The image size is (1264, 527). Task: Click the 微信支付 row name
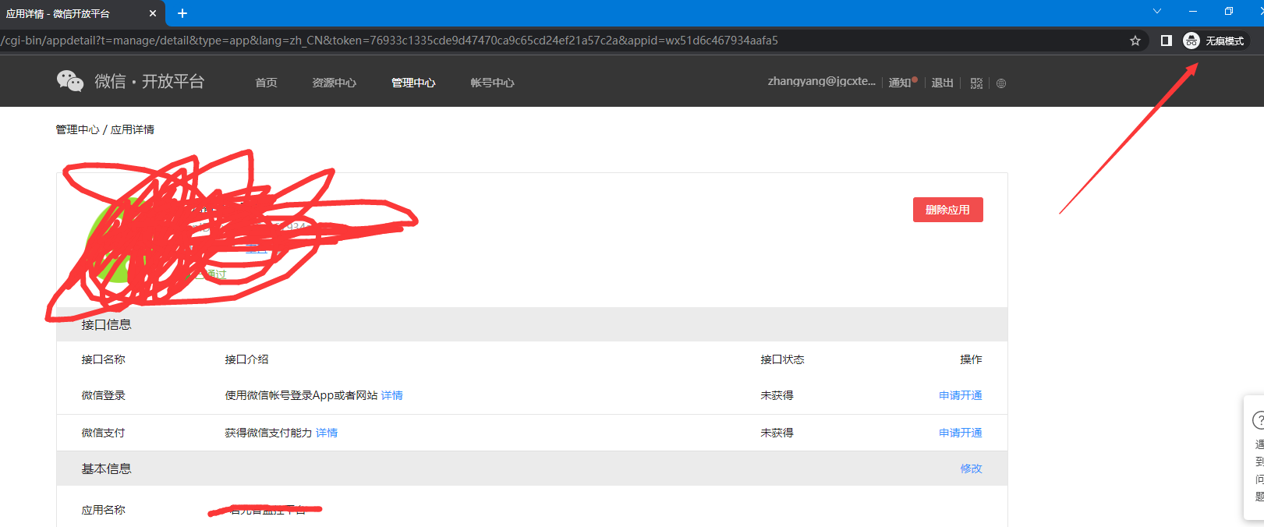pos(103,433)
